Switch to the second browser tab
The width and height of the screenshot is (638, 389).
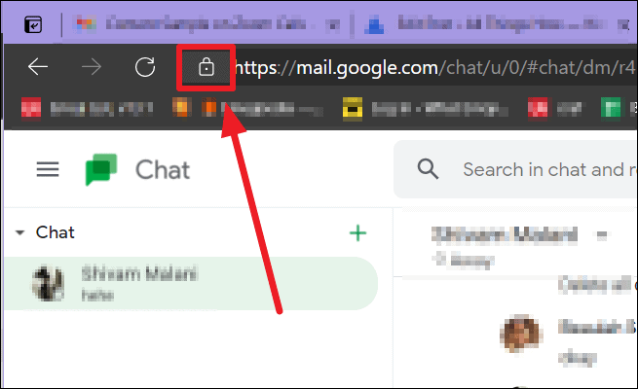(x=497, y=24)
